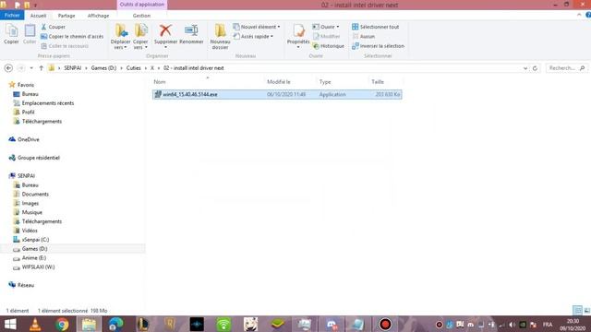Open the Ouvrir dropdown
591x332 pixels.
pyautogui.click(x=326, y=27)
